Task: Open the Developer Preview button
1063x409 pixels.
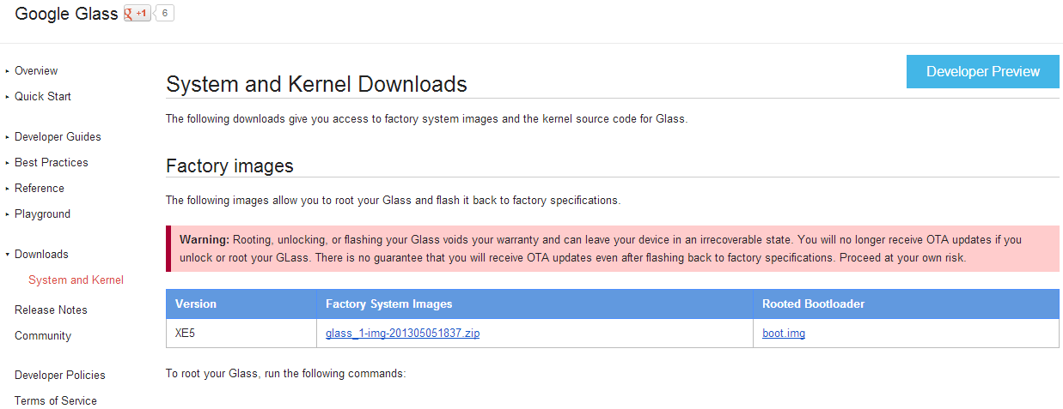Action: point(983,72)
